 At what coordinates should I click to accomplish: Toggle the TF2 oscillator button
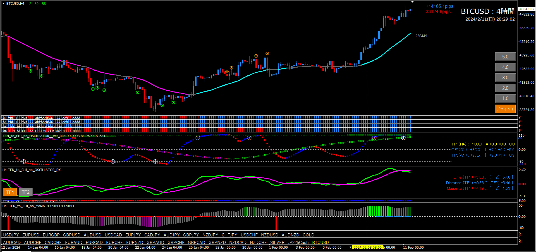pos(26,192)
